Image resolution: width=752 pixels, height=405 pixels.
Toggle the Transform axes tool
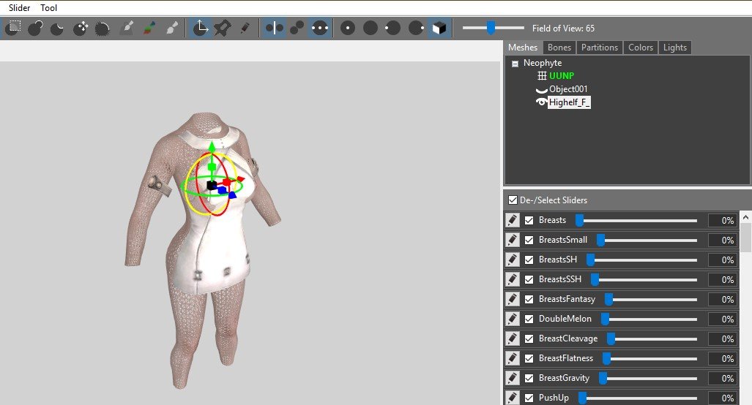click(x=200, y=28)
